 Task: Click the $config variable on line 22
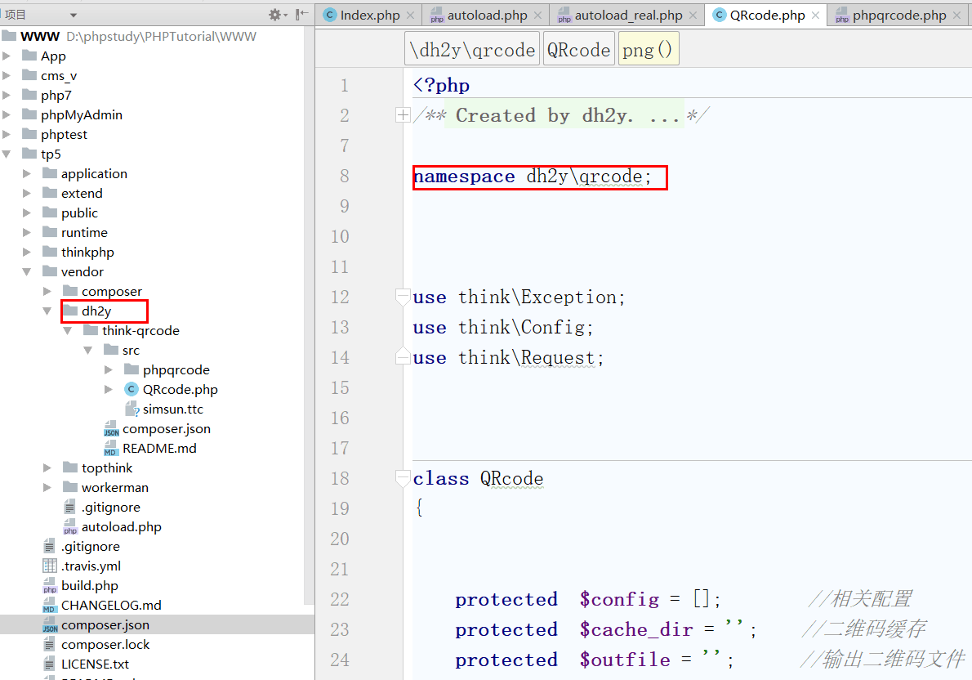pos(618,599)
